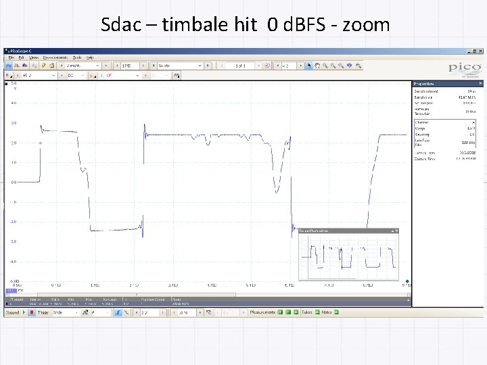
Task: Click the buffer navigator 1 of 1 field
Action: coord(240,66)
